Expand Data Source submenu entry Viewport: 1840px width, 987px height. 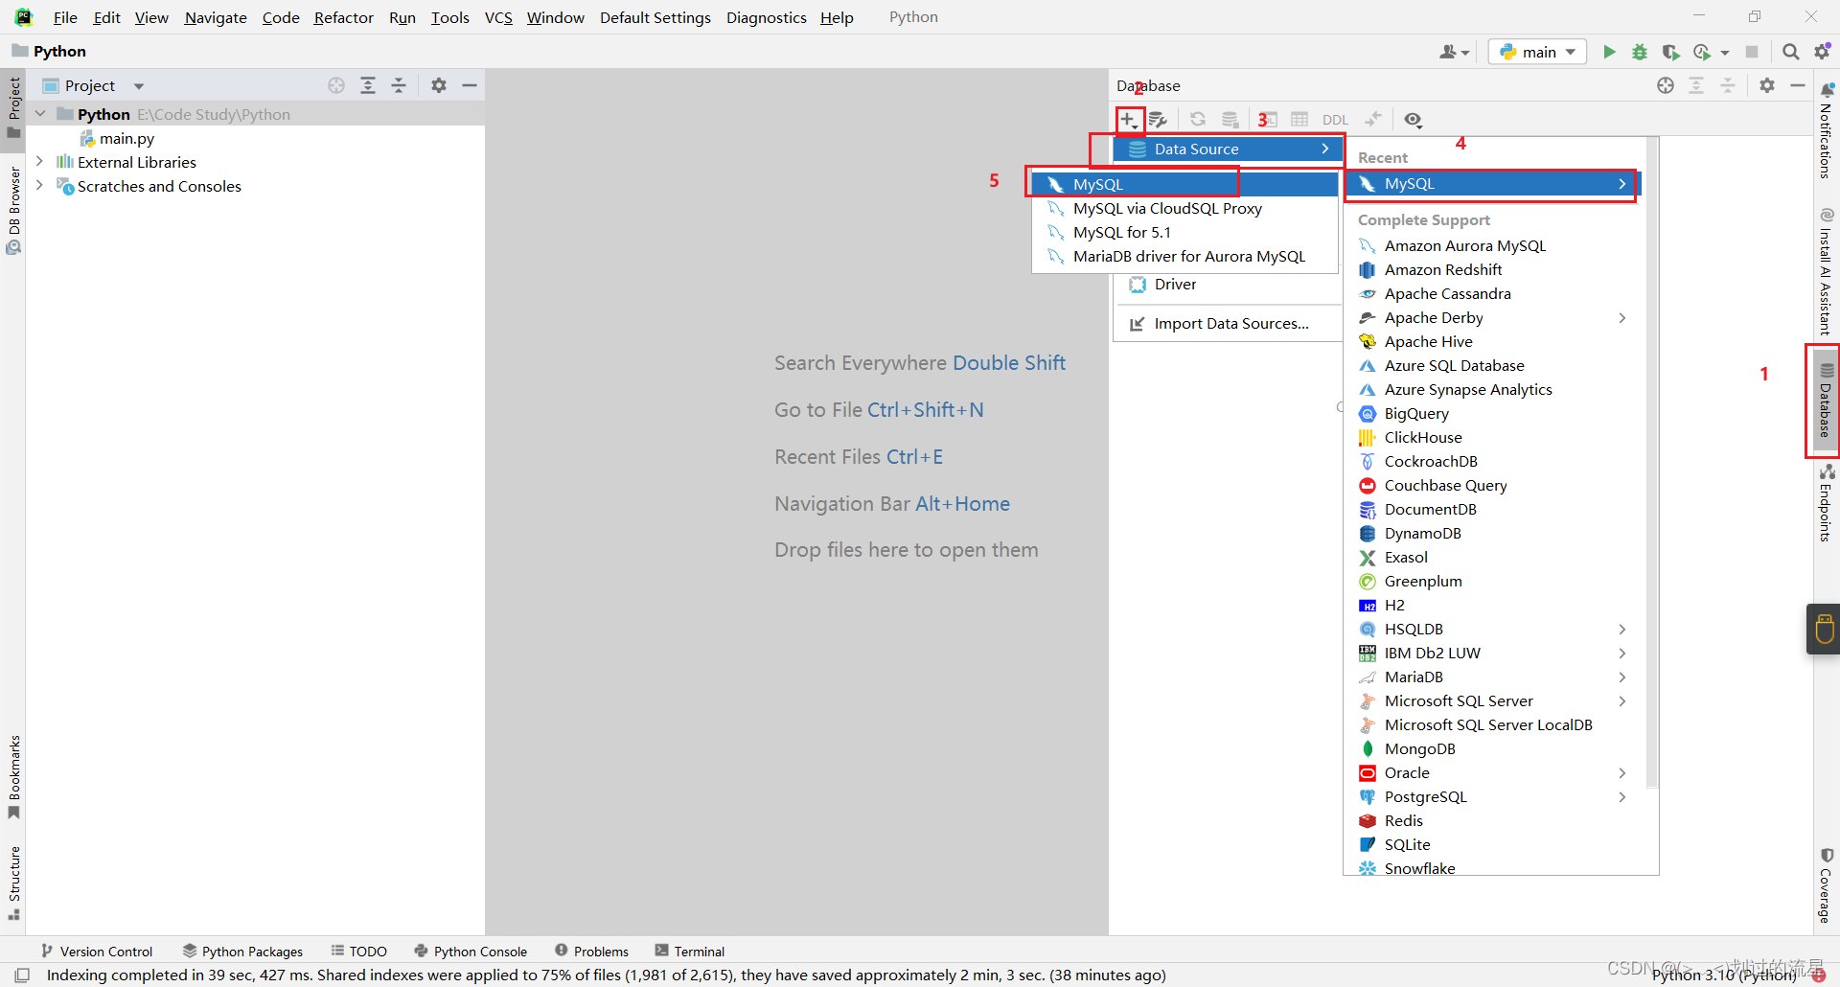point(1229,149)
